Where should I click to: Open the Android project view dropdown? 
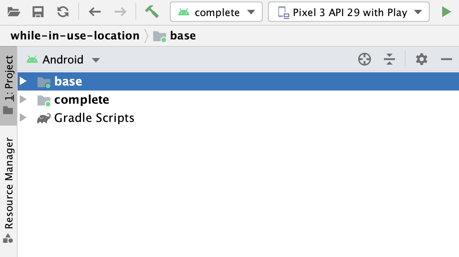[x=63, y=60]
